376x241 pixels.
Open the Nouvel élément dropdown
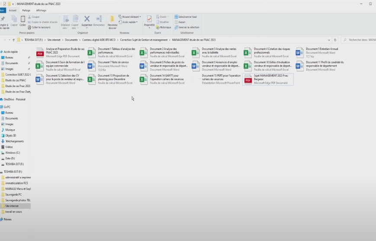click(130, 17)
